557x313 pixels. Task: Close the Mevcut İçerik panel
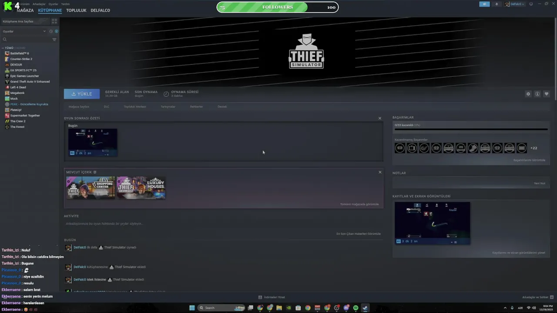point(380,172)
